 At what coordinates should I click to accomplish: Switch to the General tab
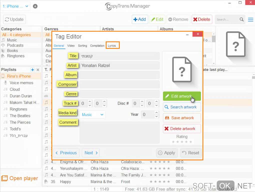[x=59, y=46]
